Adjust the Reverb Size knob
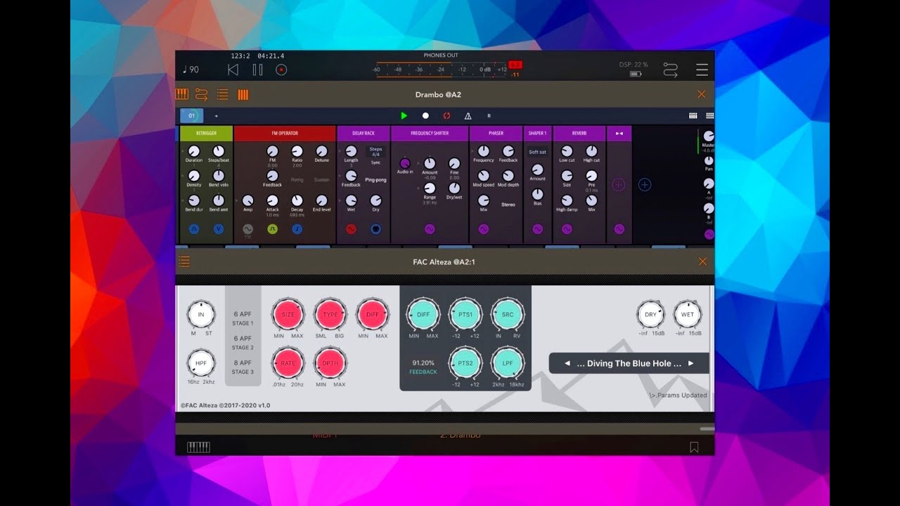Screen dimensions: 900x506 tap(567, 176)
